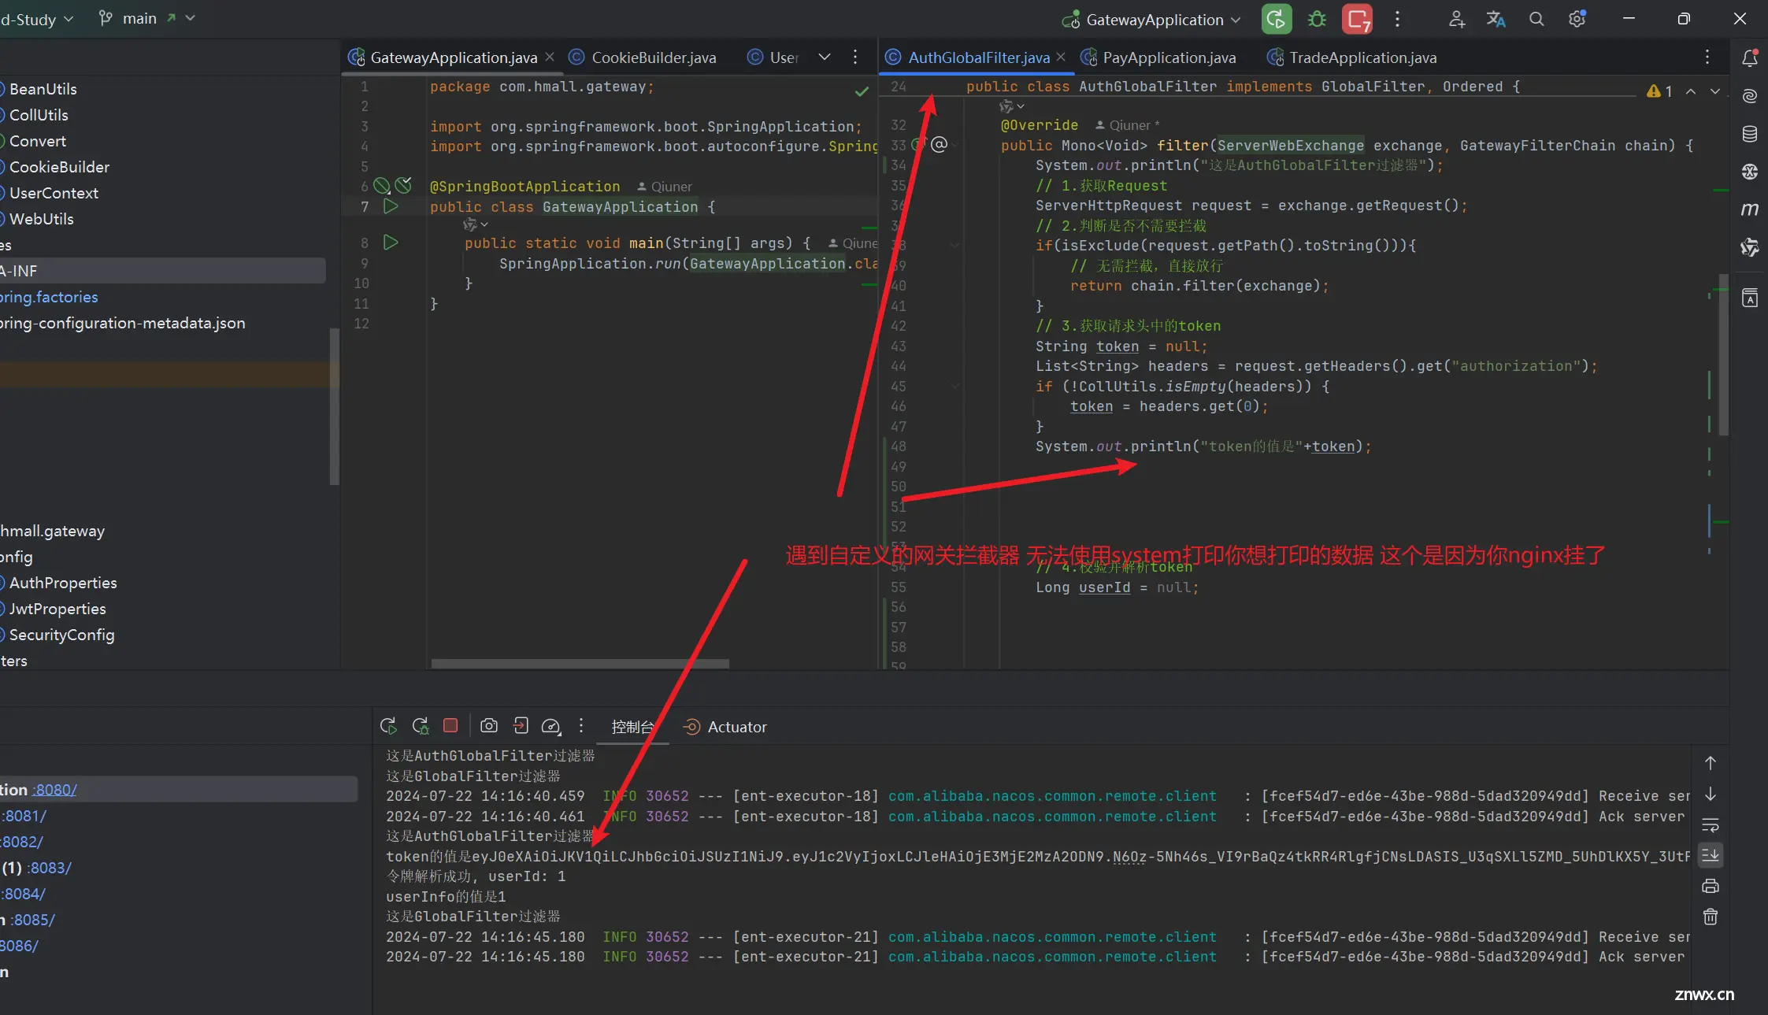Open the :8085/ service link
Image resolution: width=1768 pixels, height=1015 pixels.
32,920
